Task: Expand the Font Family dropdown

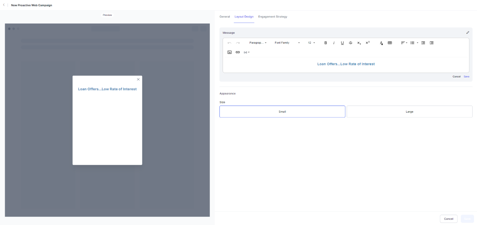Action: (x=287, y=43)
